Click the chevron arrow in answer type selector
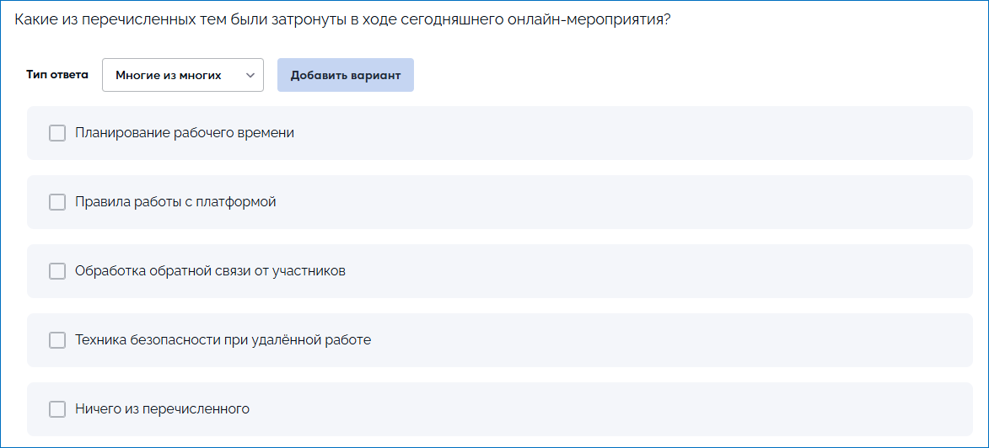The width and height of the screenshot is (989, 448). pos(250,75)
